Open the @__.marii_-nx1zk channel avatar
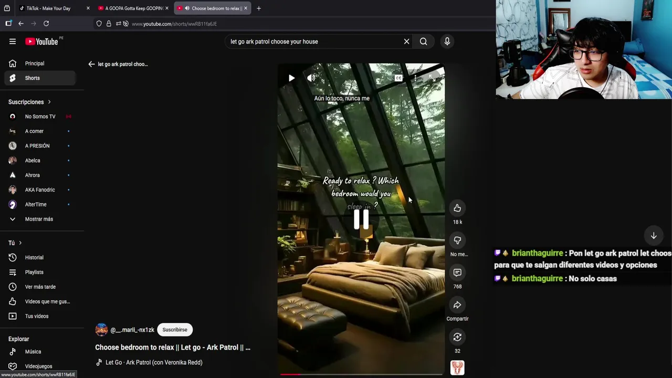The height and width of the screenshot is (378, 672). (x=101, y=330)
